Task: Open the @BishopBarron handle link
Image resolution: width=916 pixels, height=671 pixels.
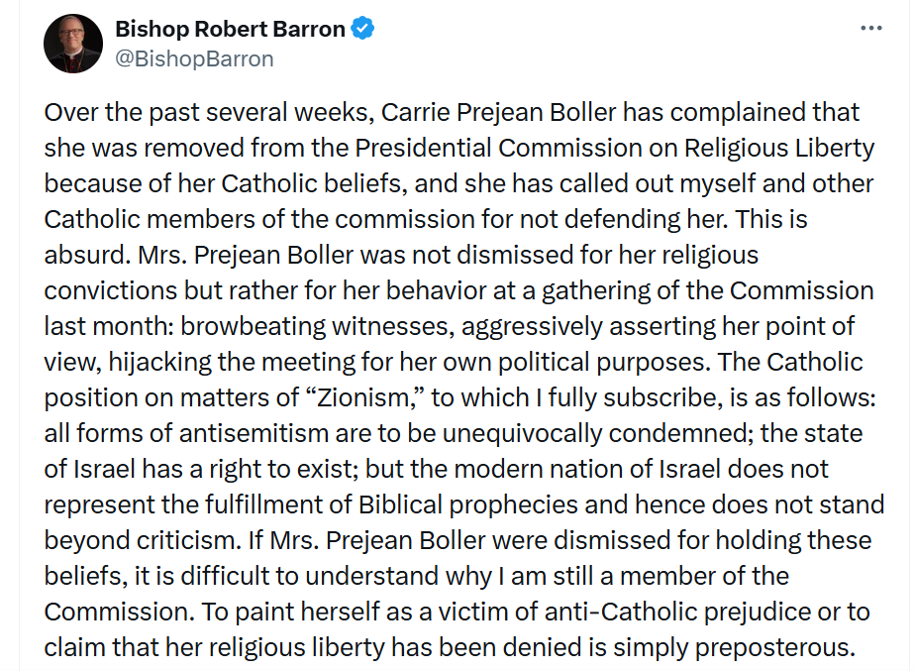Action: coord(194,59)
